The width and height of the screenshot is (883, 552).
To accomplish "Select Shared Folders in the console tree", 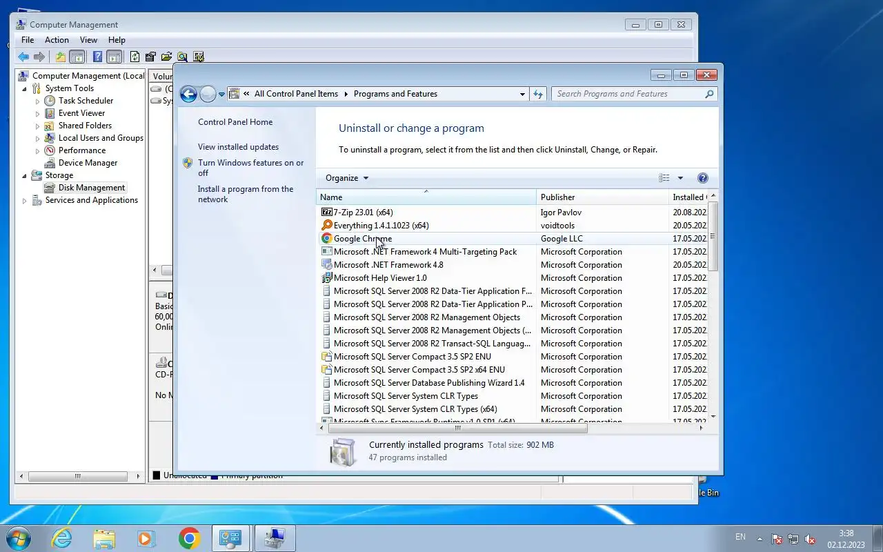I will pyautogui.click(x=85, y=126).
